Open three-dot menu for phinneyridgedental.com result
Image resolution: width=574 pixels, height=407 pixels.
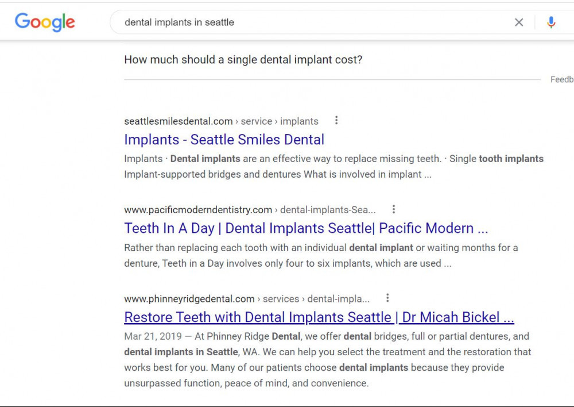(387, 298)
